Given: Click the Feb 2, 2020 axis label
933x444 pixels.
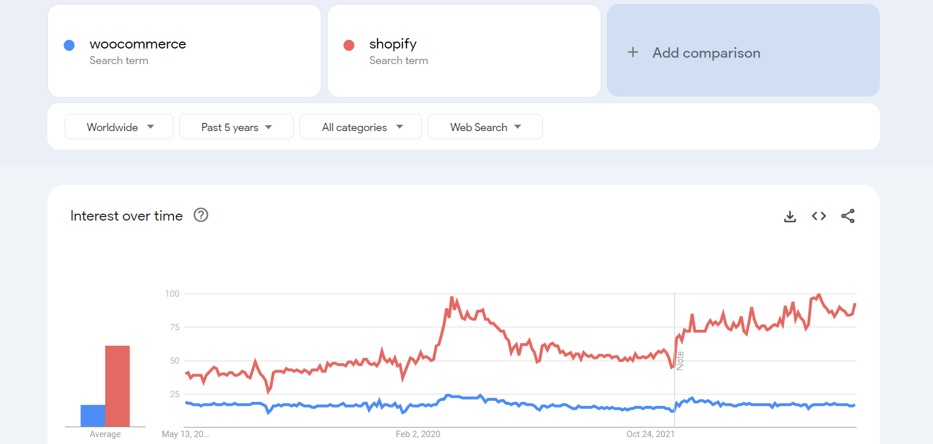Looking at the screenshot, I should pos(418,434).
